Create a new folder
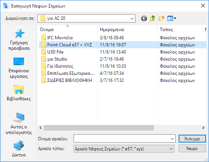This screenshot has width=209, height=162. (x=161, y=18)
